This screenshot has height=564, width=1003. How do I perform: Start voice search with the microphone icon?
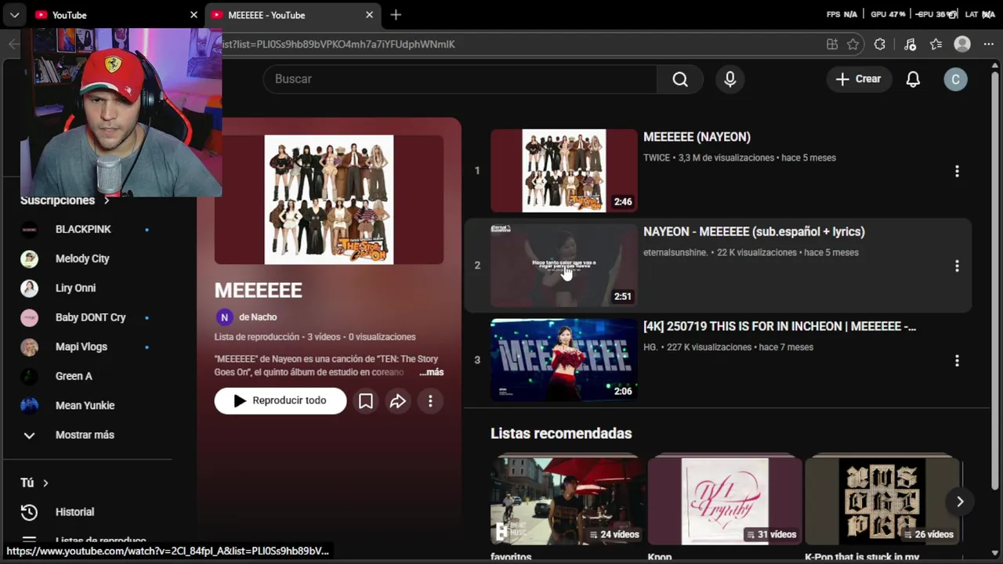tap(730, 79)
